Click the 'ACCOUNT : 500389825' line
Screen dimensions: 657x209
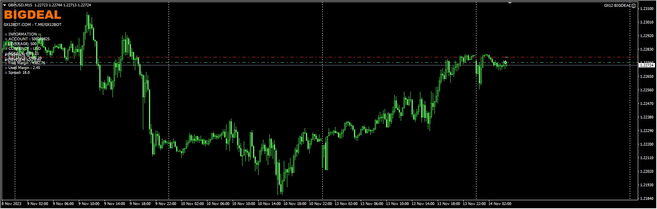tap(27, 39)
